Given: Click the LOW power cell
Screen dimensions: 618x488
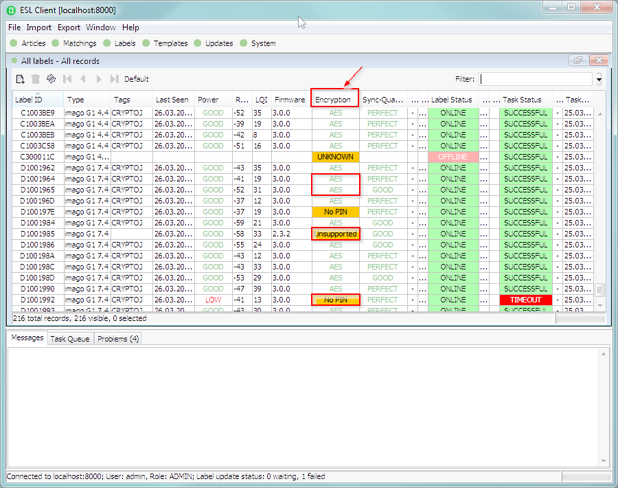Looking at the screenshot, I should point(214,300).
